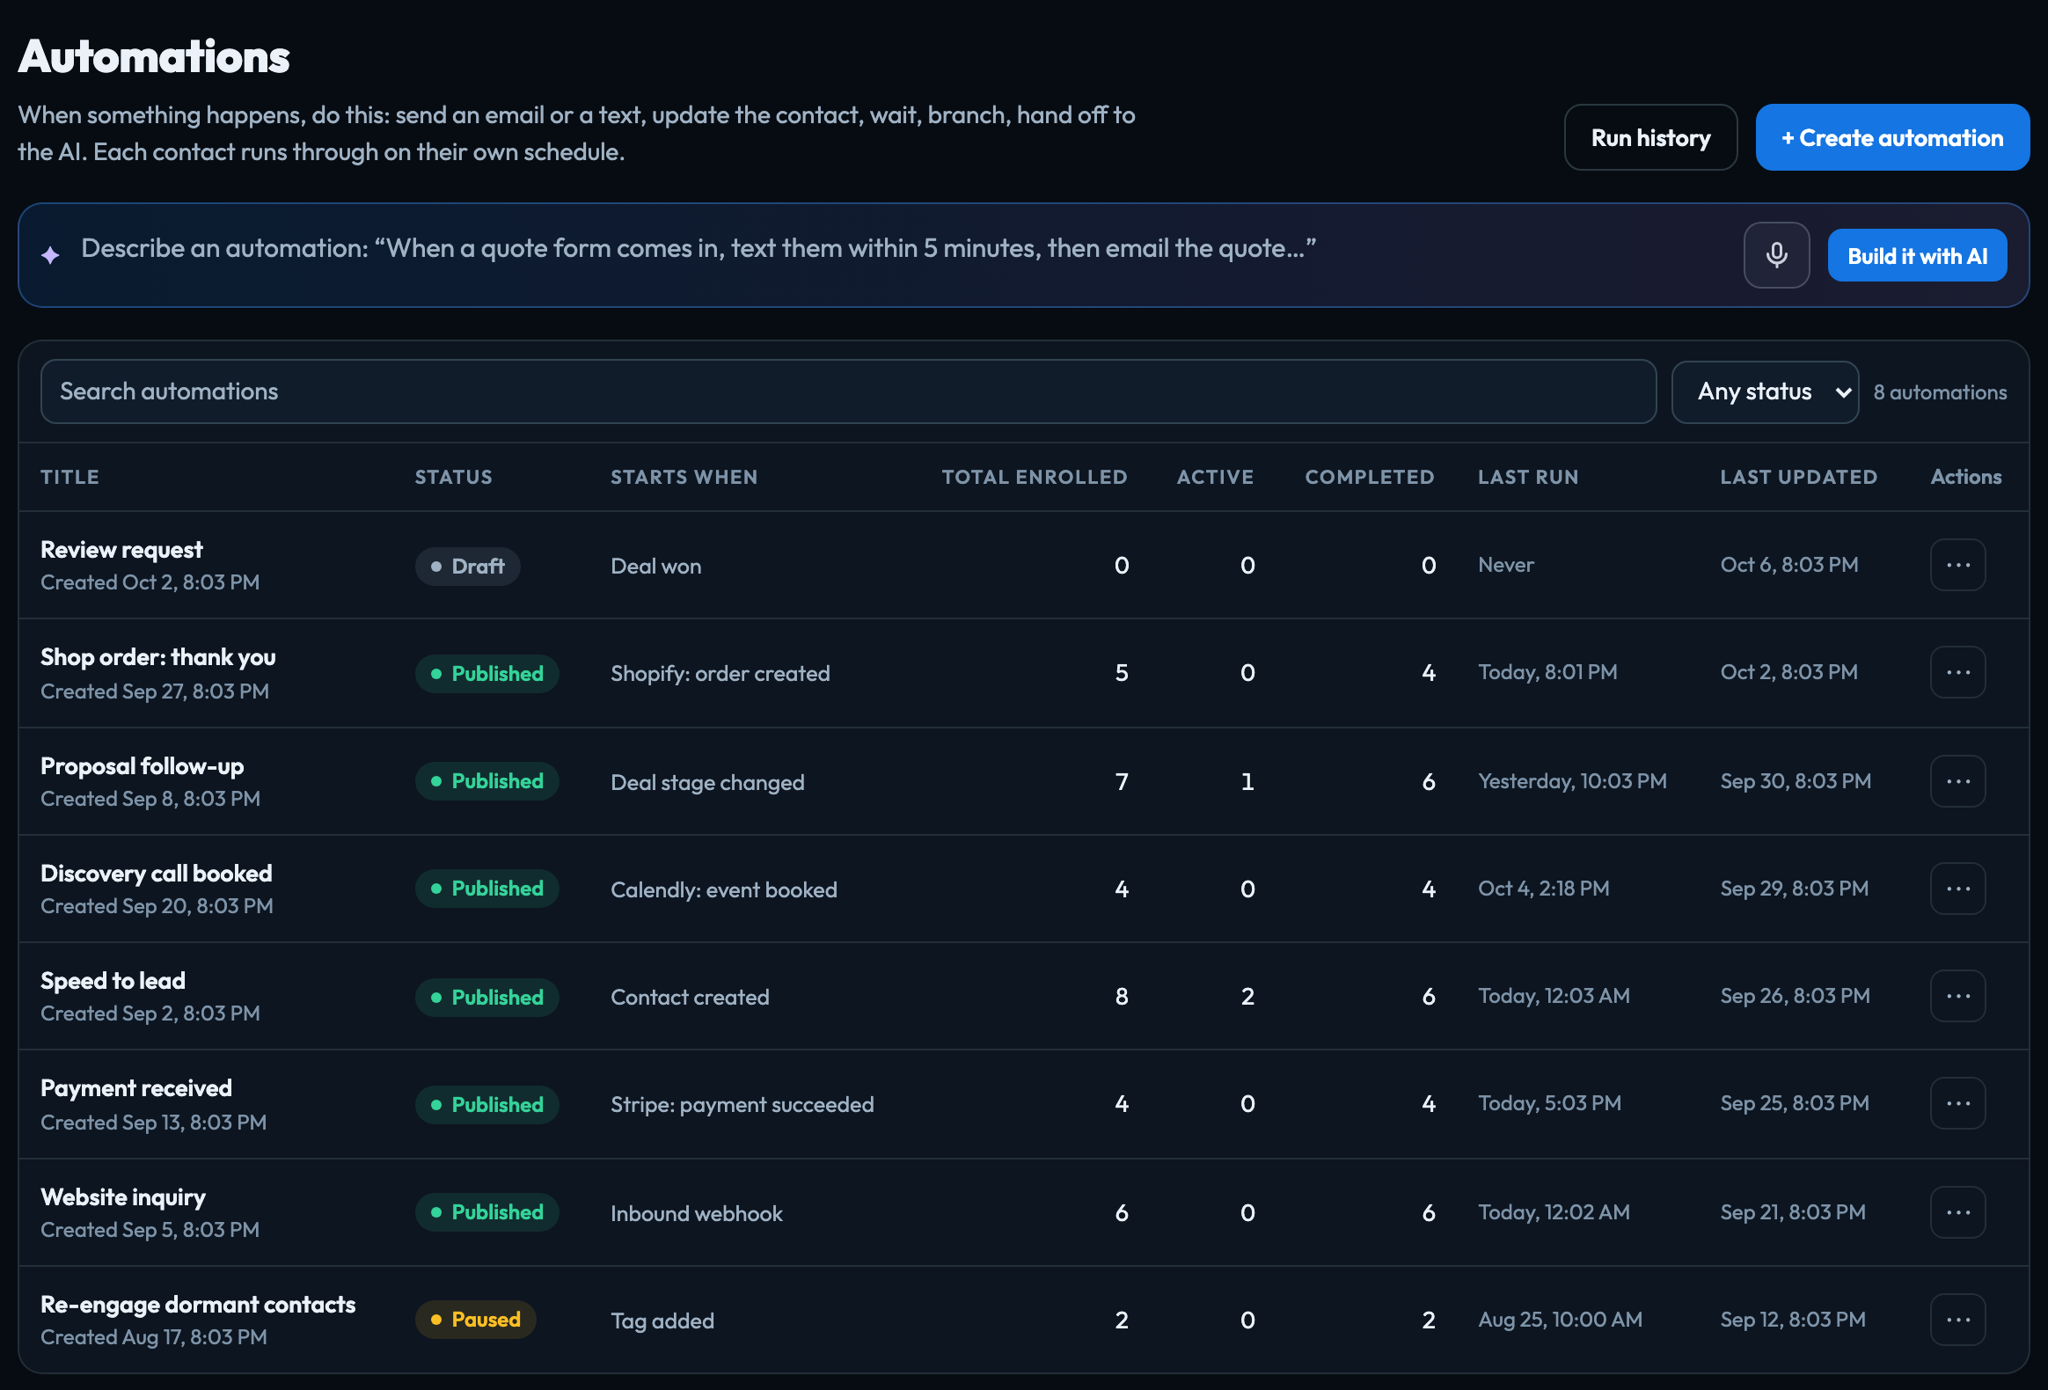Click the Paused status badge
The height and width of the screenshot is (1390, 2048).
point(475,1320)
